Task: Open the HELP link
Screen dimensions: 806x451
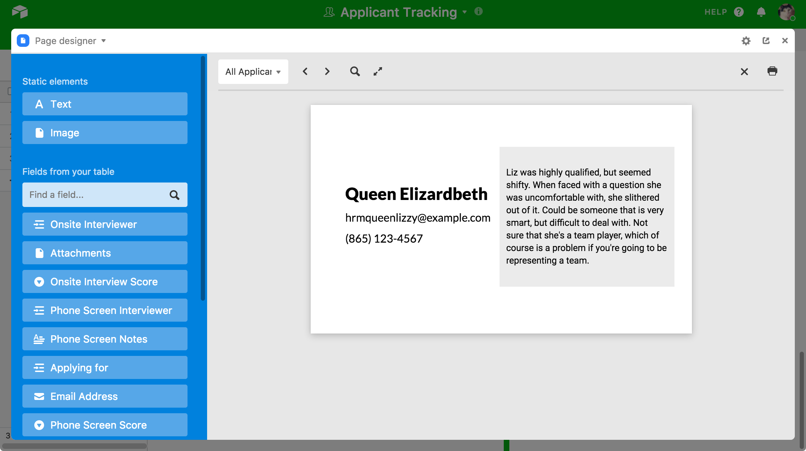Action: coord(715,12)
